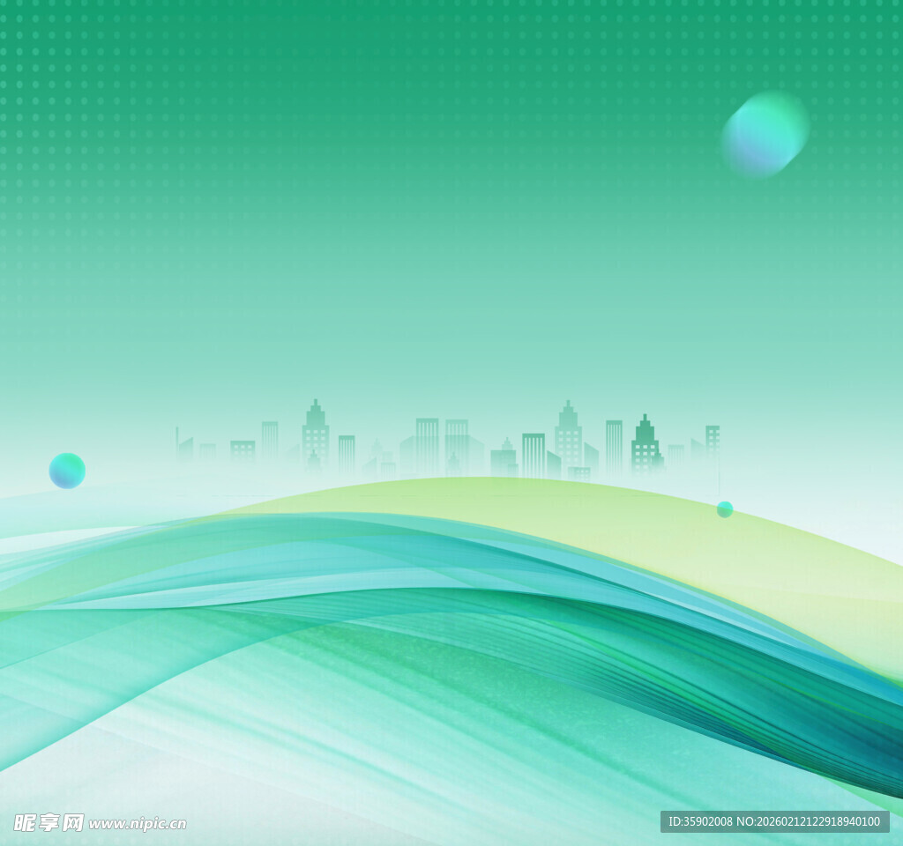Click the city skyline silhouette center
The image size is (903, 846).
tap(450, 445)
